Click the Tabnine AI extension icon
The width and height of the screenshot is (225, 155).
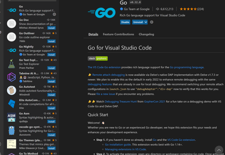[x=11, y=77]
